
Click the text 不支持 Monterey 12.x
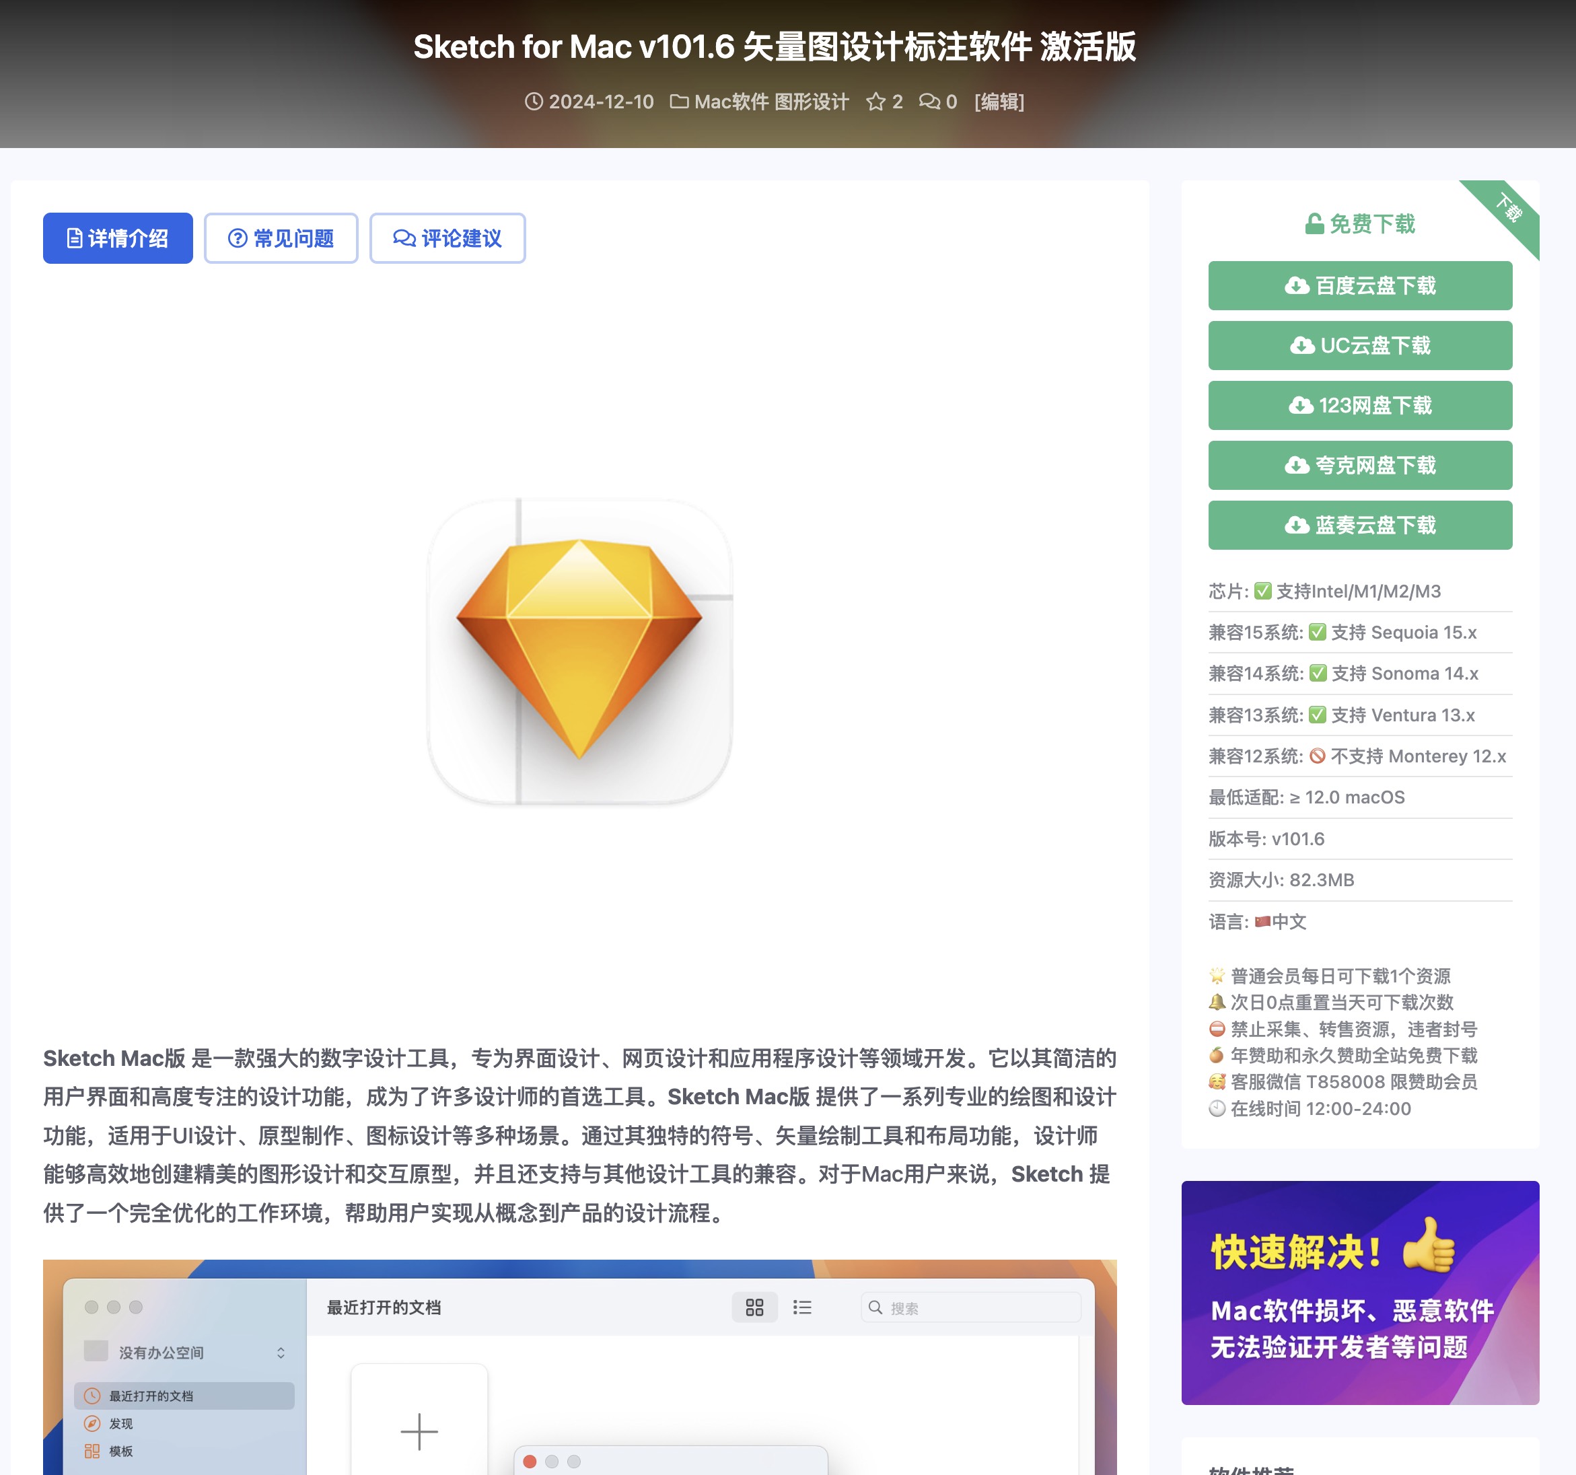[x=1419, y=756]
